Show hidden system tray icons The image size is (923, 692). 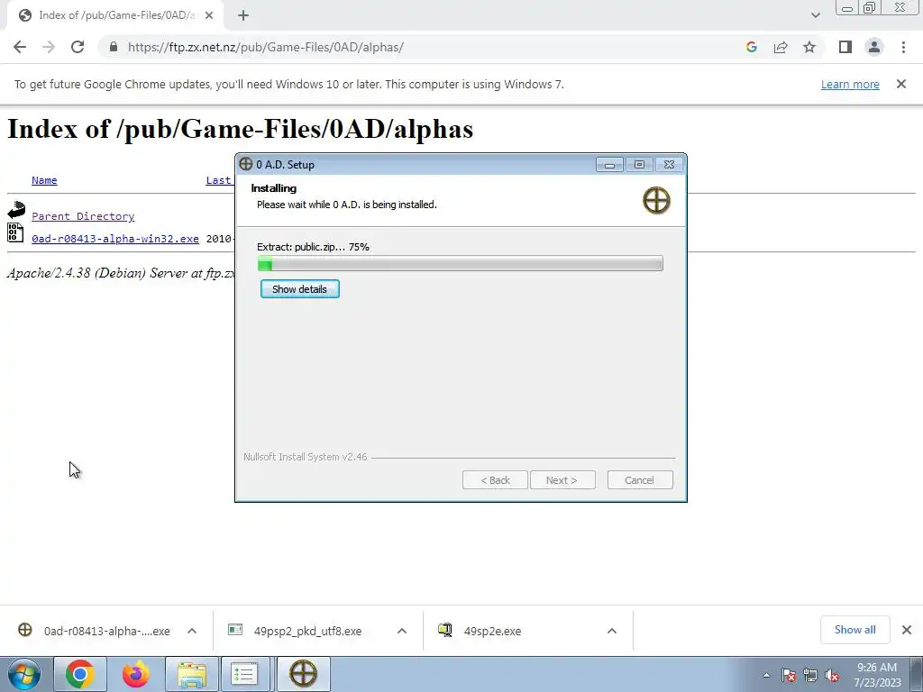tap(766, 675)
